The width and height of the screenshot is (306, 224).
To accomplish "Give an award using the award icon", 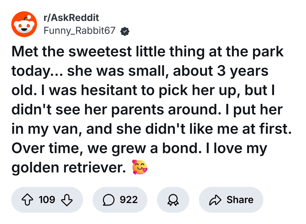I will coord(173,200).
